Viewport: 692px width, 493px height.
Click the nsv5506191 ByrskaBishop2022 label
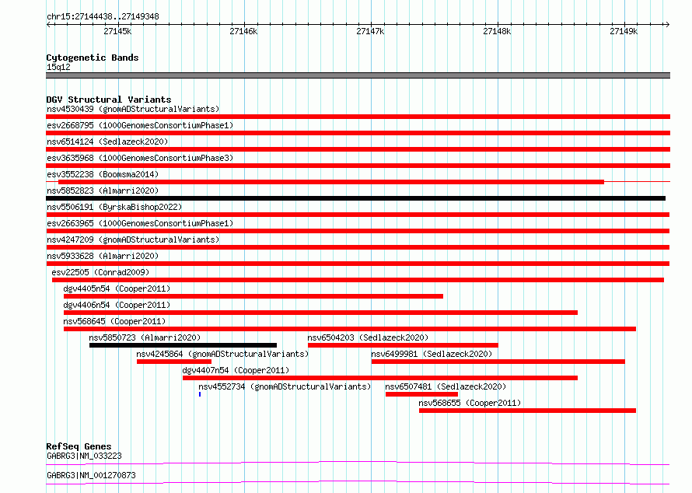[114, 207]
